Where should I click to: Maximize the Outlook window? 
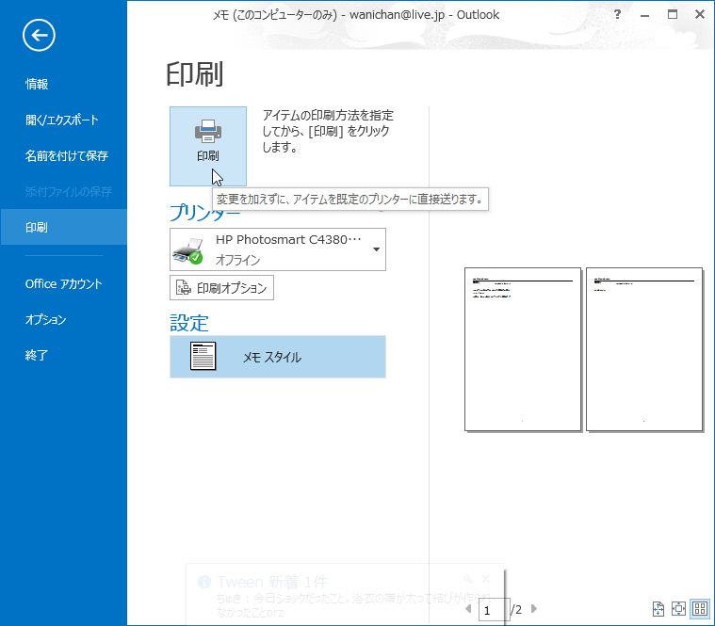673,14
